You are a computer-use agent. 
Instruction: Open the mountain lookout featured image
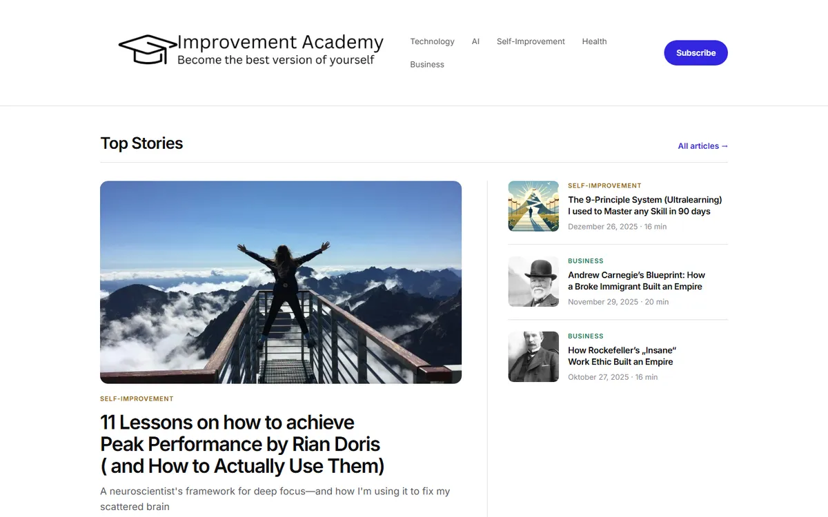pos(281,282)
